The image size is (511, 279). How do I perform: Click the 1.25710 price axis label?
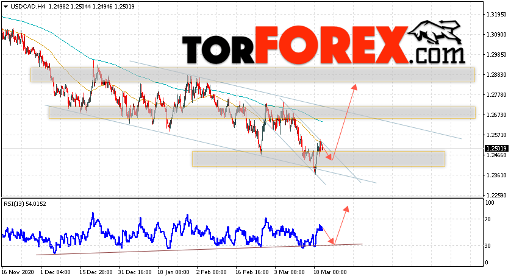pos(496,135)
